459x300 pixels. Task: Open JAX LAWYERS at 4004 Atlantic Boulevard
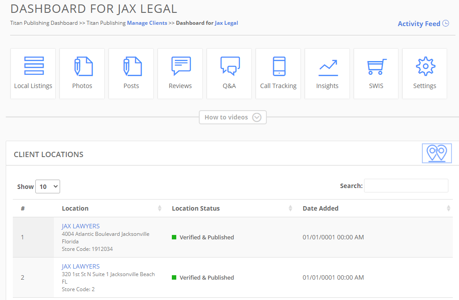pyautogui.click(x=80, y=226)
